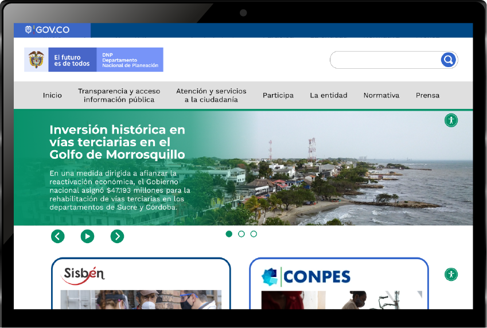This screenshot has height=328, width=487.
Task: Play the banner slideshow
Action: point(87,236)
